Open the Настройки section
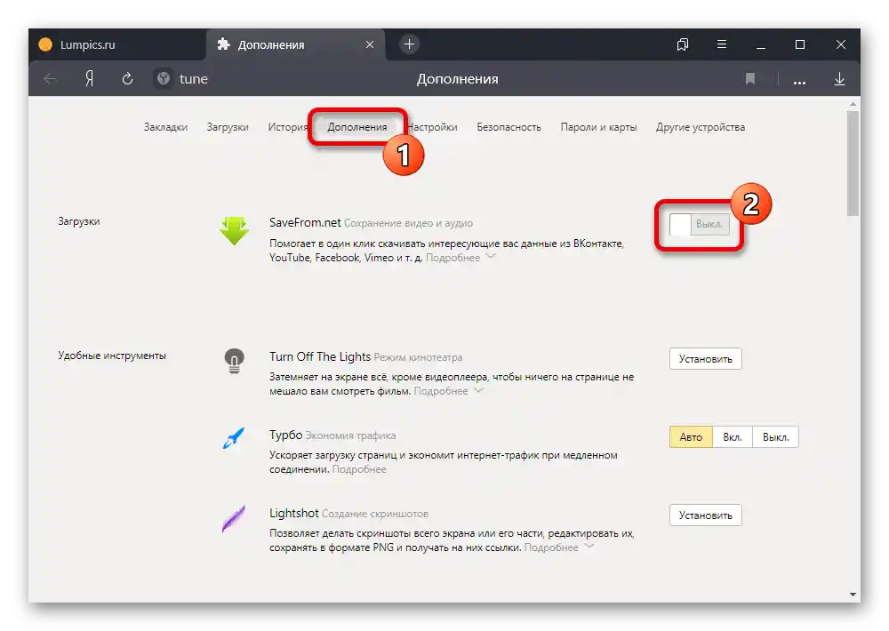Screen dimensions: 889x631 [x=432, y=127]
